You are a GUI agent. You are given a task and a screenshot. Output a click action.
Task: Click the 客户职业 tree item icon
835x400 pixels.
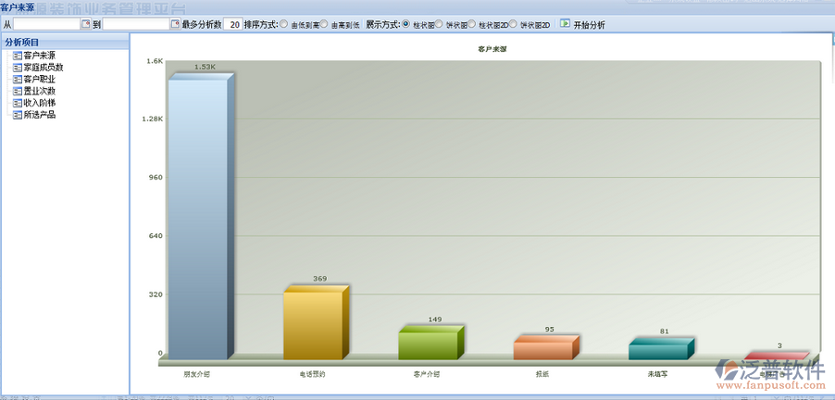point(17,80)
